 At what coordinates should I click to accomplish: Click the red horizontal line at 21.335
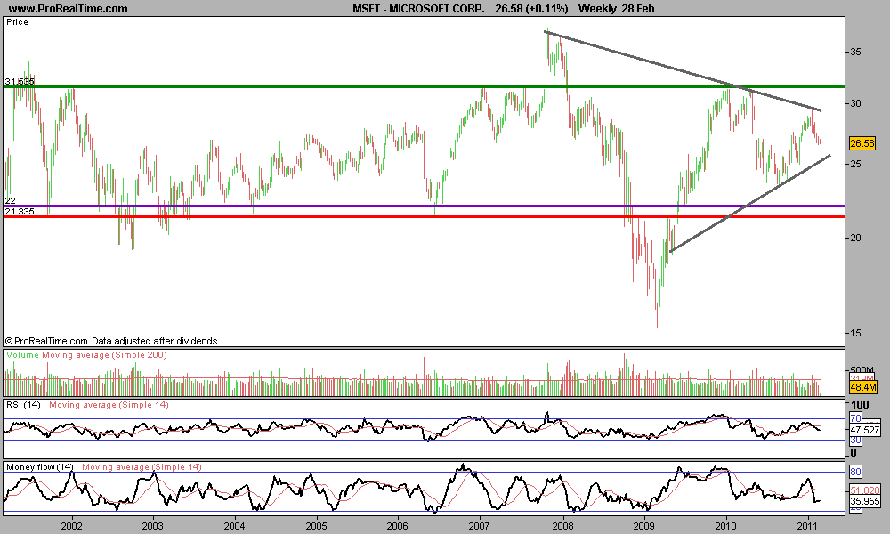424,217
